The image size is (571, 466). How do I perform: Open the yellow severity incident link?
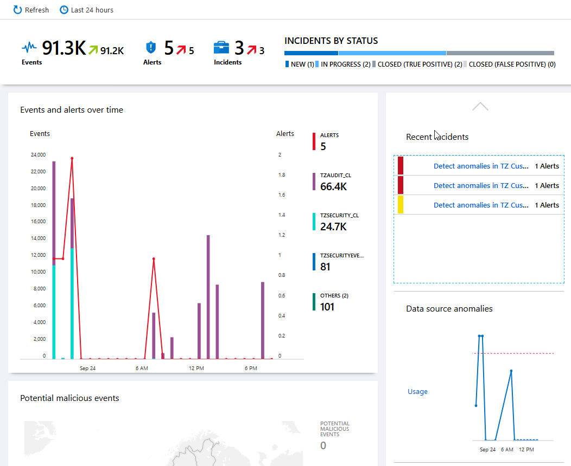pos(480,205)
